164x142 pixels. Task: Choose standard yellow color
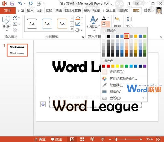pos(117,66)
